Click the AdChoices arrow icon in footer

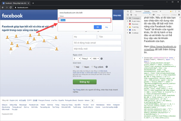click(117, 107)
